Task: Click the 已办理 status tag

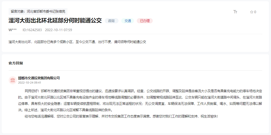Action: (145, 21)
